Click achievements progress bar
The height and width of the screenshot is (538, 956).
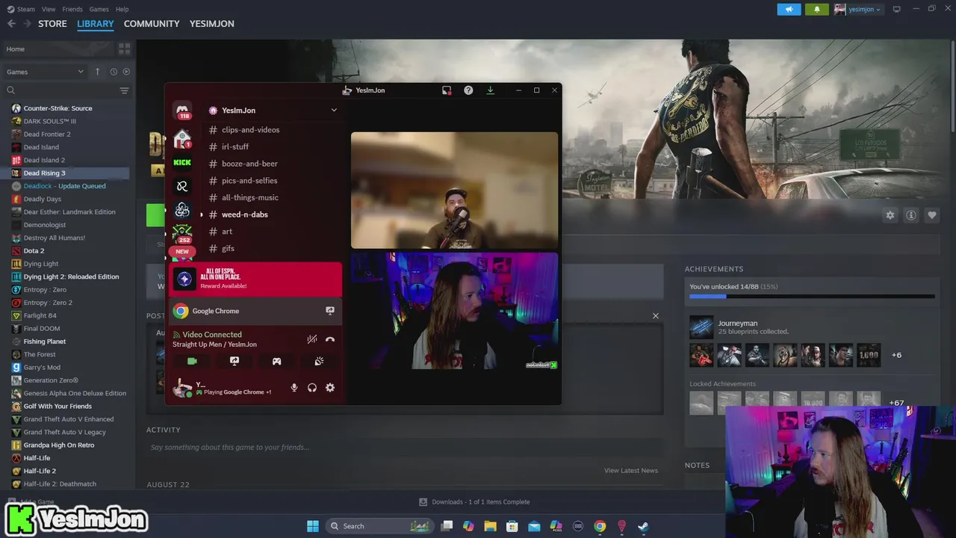[x=812, y=297]
